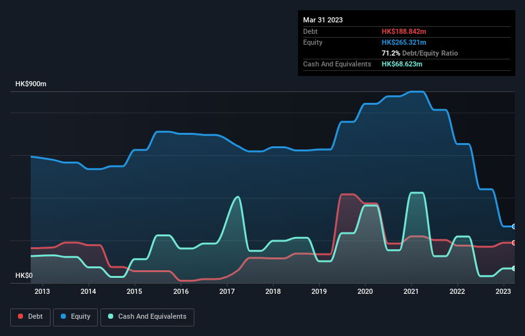525x336 pixels.
Task: Click the 2022 x-axis label
Action: tap(457, 291)
